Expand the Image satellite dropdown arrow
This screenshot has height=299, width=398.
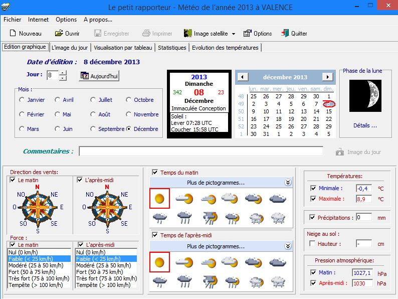[234, 34]
